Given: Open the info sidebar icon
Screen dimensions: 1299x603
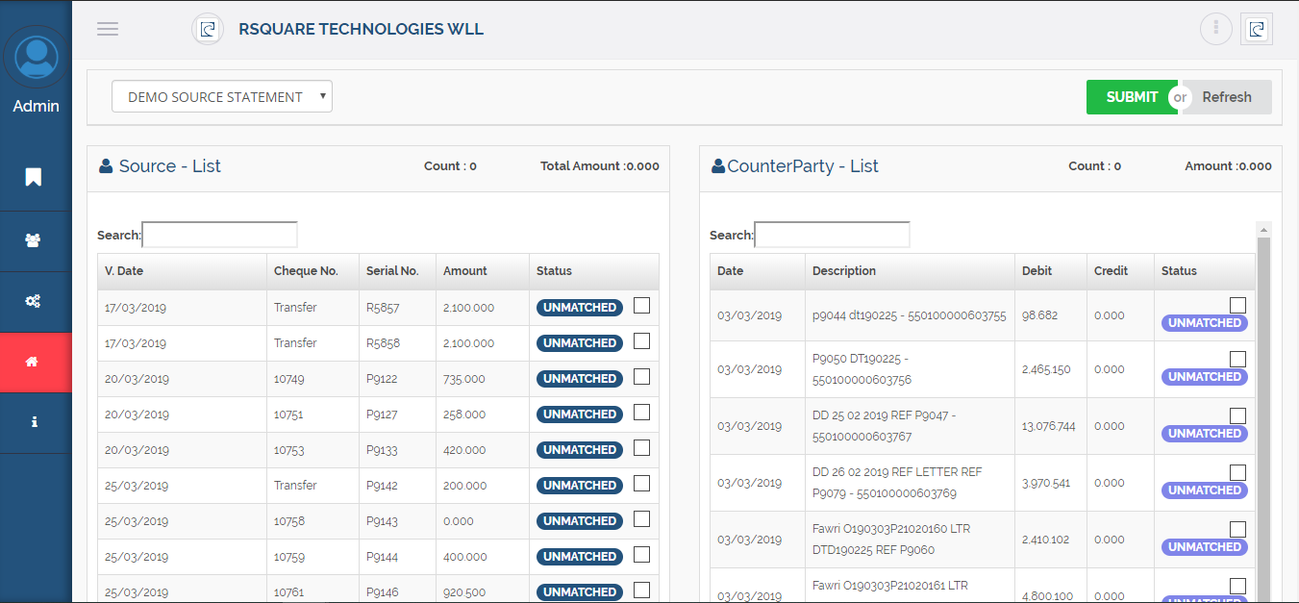Looking at the screenshot, I should click(34, 422).
